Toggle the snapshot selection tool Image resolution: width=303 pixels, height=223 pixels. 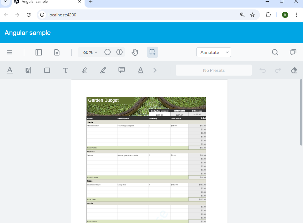tap(152, 52)
